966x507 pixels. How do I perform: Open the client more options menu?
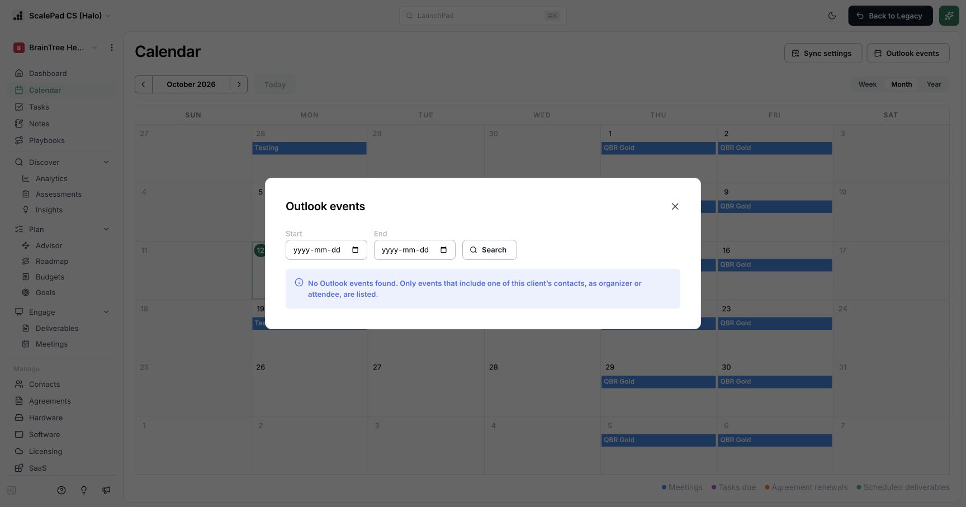(x=112, y=48)
